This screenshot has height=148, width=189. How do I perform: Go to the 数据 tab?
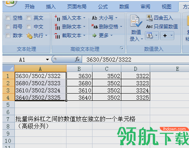click(124, 6)
